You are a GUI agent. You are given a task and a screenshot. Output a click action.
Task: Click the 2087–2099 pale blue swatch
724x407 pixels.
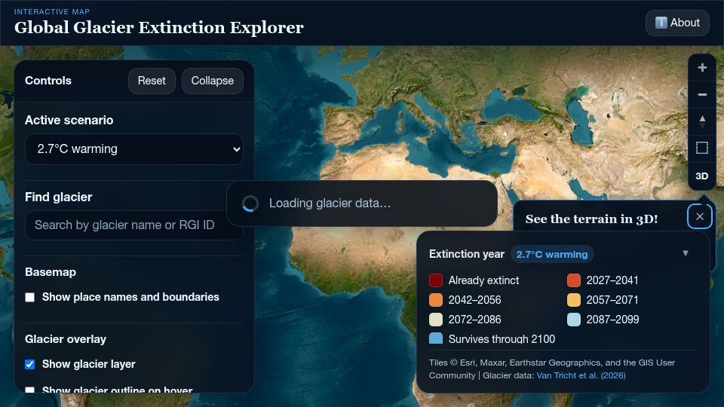573,320
